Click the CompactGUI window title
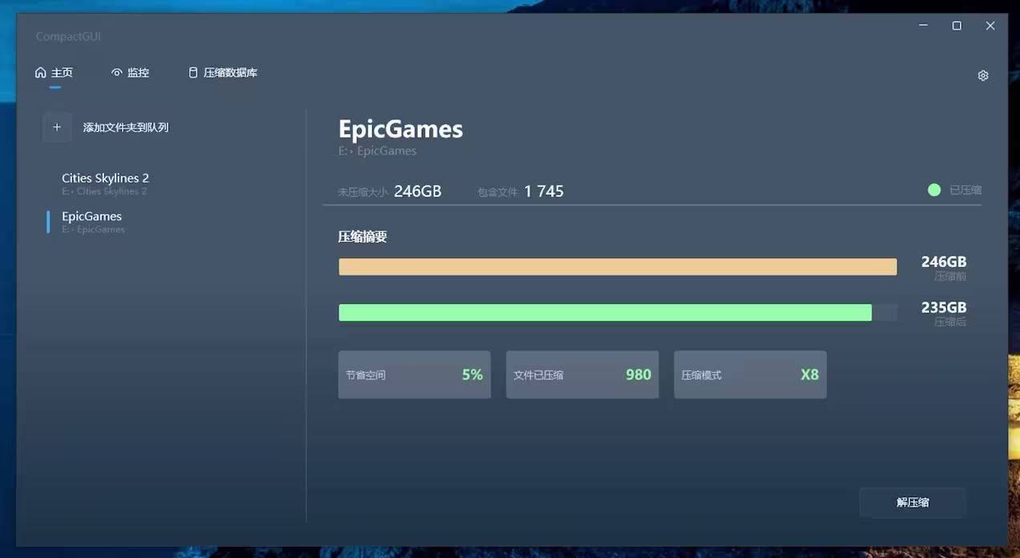The image size is (1020, 558). click(x=68, y=37)
